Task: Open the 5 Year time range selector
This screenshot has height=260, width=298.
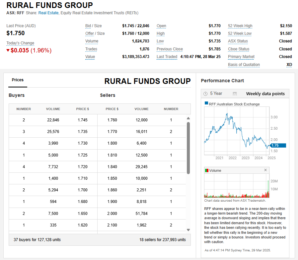Action: pyautogui.click(x=216, y=94)
